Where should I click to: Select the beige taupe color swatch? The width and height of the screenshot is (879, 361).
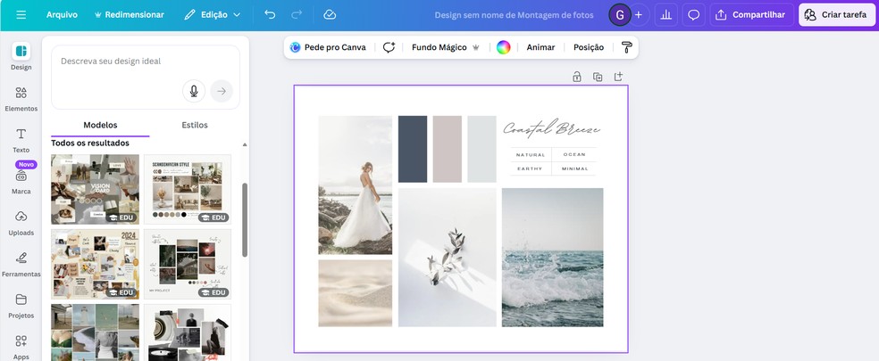tap(448, 149)
